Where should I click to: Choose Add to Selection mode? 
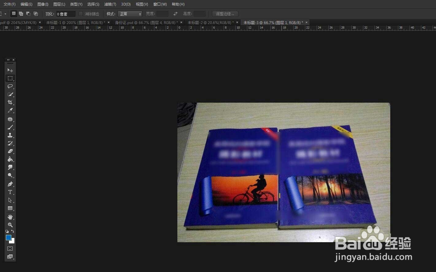[21, 14]
